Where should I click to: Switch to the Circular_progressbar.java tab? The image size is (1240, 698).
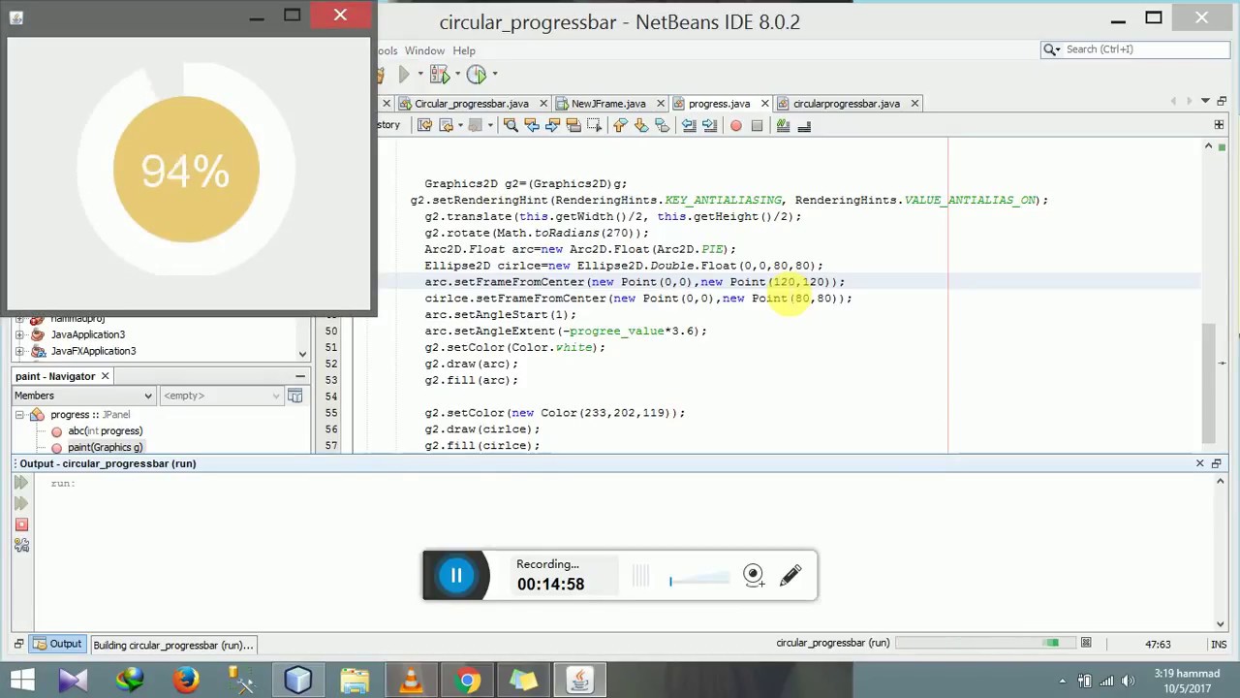click(x=472, y=104)
